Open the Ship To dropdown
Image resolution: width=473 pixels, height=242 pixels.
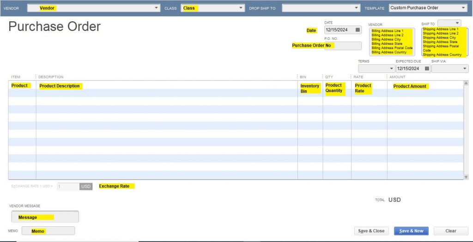(x=449, y=23)
